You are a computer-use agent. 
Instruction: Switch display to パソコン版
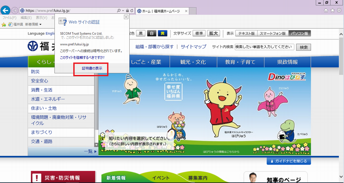300,33
